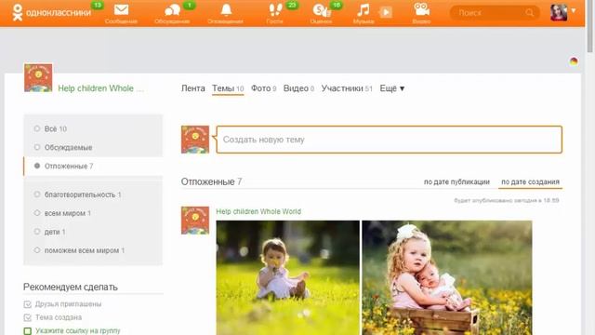Open the profile dropdown arrow
The width and height of the screenshot is (595, 335).
(x=574, y=10)
